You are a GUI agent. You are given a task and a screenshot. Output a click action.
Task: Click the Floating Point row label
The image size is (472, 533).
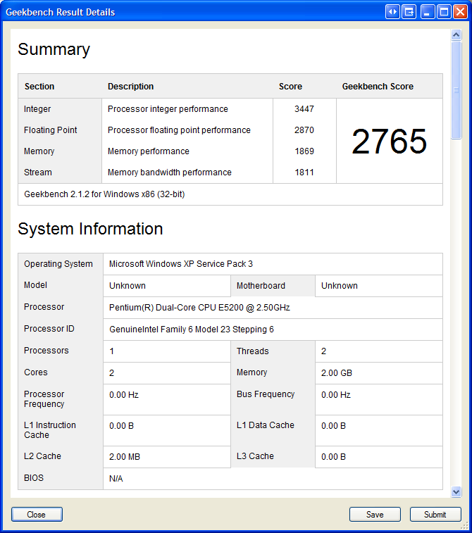[x=51, y=130]
